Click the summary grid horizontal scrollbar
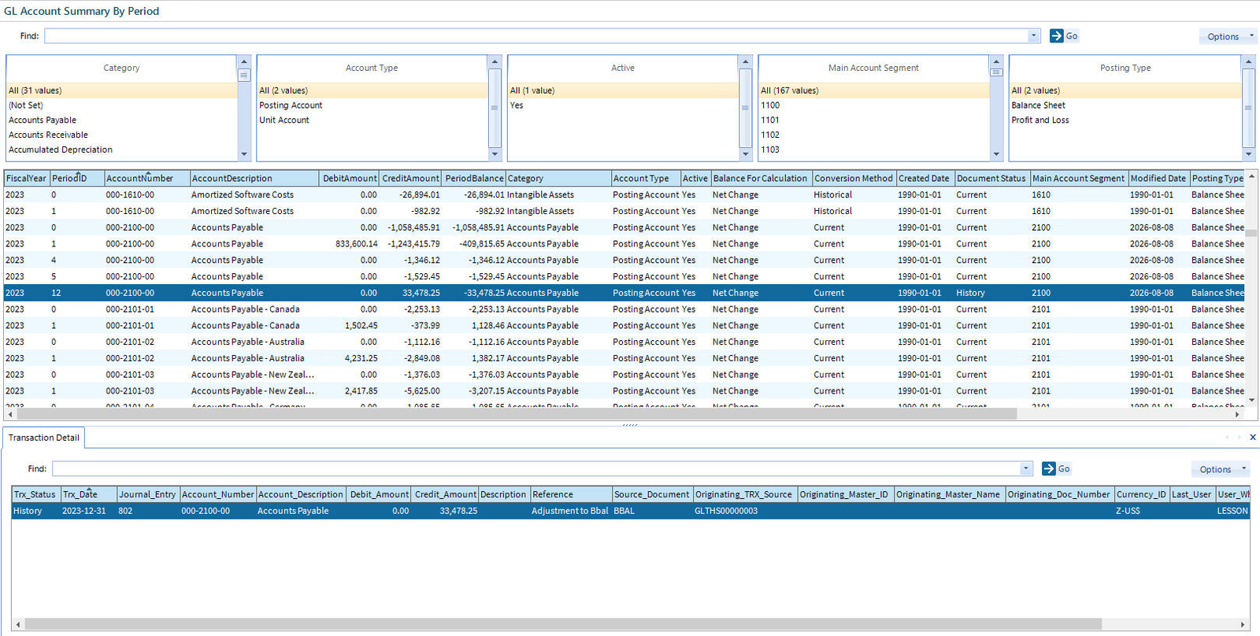 (517, 414)
